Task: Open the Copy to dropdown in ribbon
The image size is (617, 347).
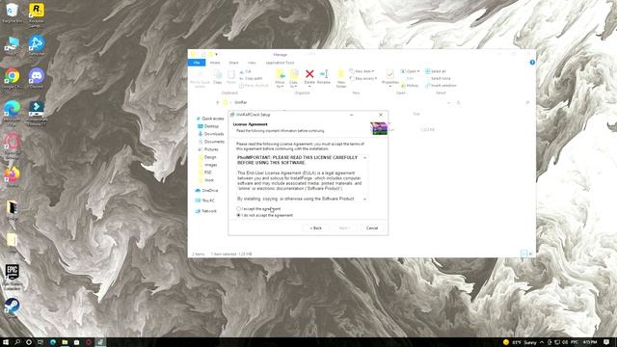Action: click(293, 78)
